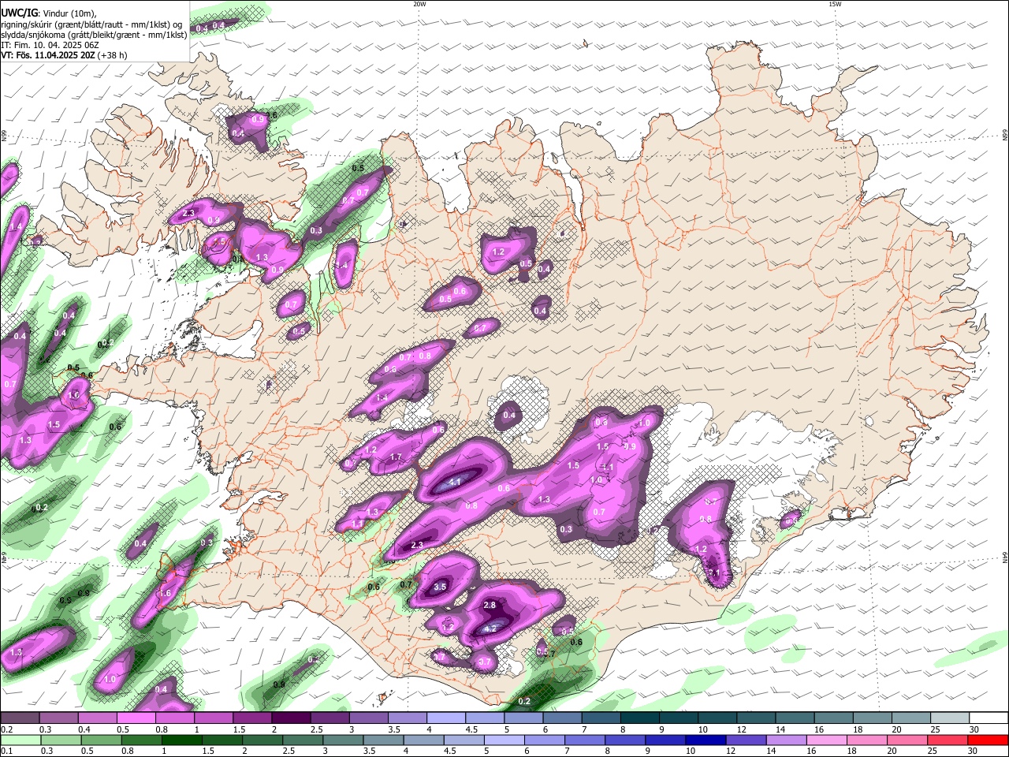Click the "slydda/snjókoma" legend description line
The image size is (1009, 757).
(x=94, y=35)
